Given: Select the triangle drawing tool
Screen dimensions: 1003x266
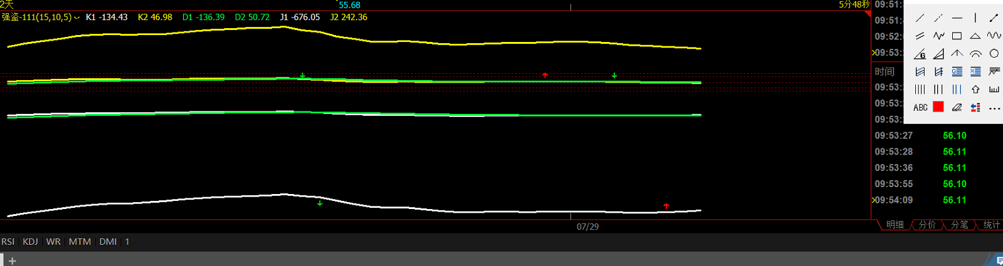Looking at the screenshot, I should tap(975, 36).
